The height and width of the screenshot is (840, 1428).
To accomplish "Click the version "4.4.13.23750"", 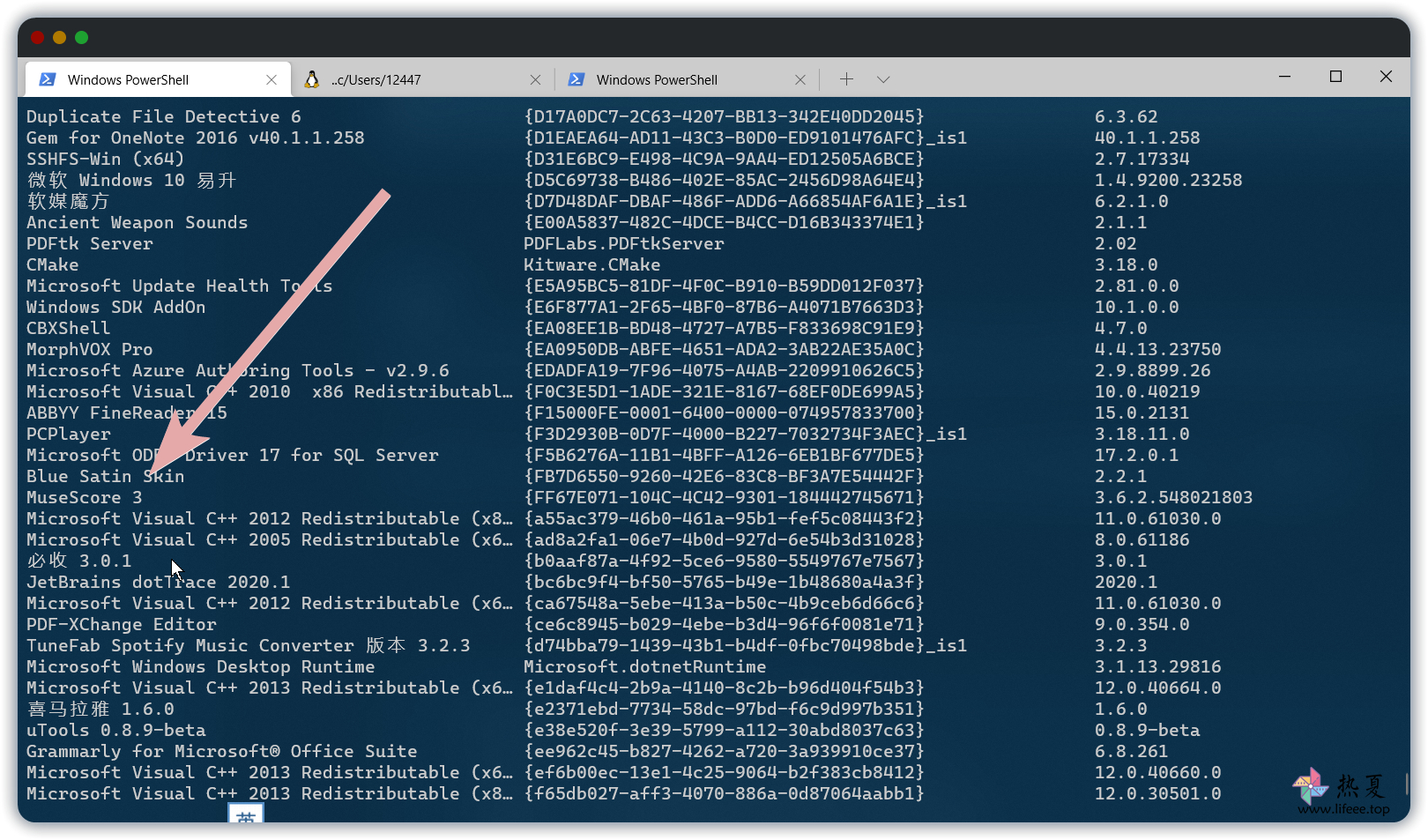I will (x=1158, y=349).
